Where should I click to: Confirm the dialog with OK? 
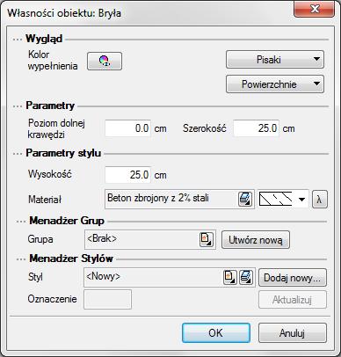216,333
